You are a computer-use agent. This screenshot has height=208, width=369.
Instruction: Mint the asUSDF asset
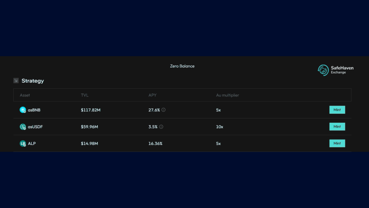[337, 127]
